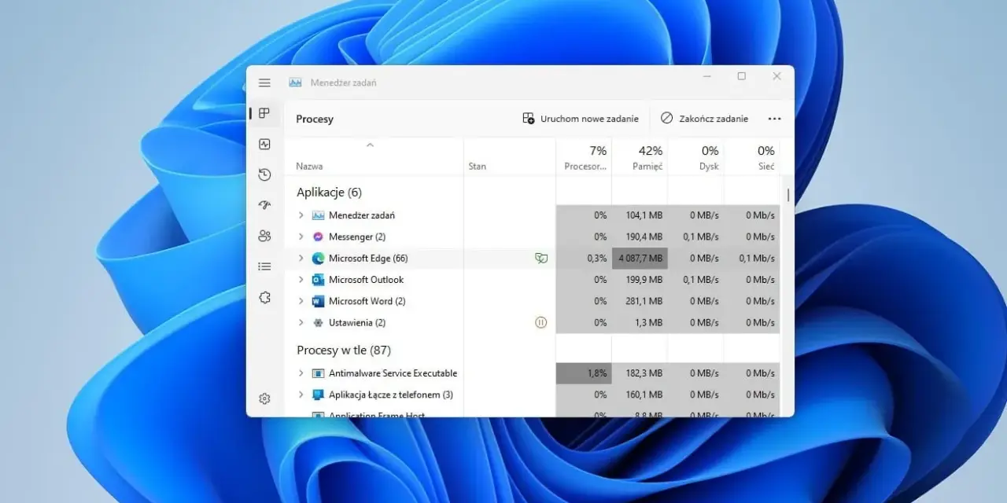1007x503 pixels.
Task: Expand the Menedżer zadań process row
Action: [x=301, y=215]
